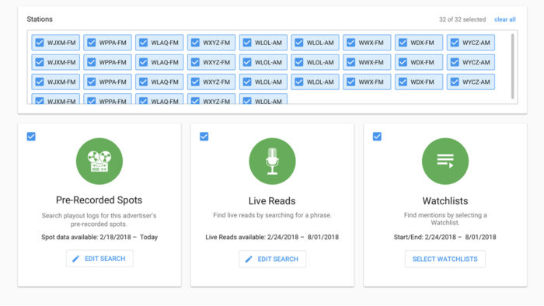Deselect WPPA-FM in the first station row
Screen dimensions: 544x306
[x=107, y=43]
